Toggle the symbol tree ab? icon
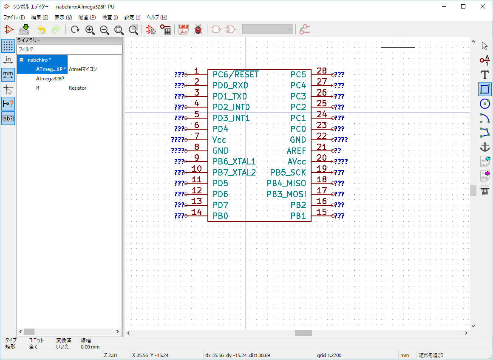 click(8, 119)
